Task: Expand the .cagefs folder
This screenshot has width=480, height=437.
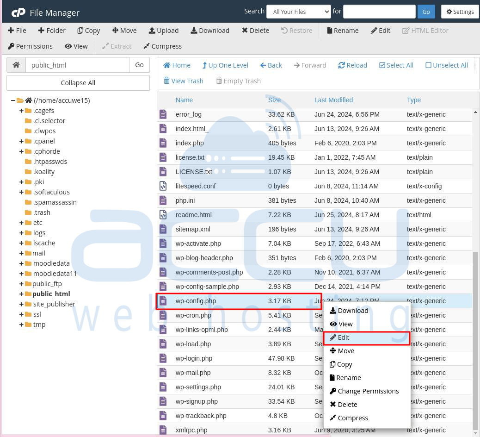Action: (x=21, y=111)
